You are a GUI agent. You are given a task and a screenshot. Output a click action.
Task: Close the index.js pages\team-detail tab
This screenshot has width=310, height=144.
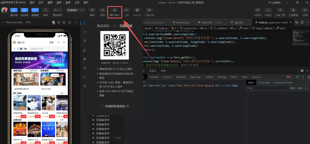coord(290,23)
